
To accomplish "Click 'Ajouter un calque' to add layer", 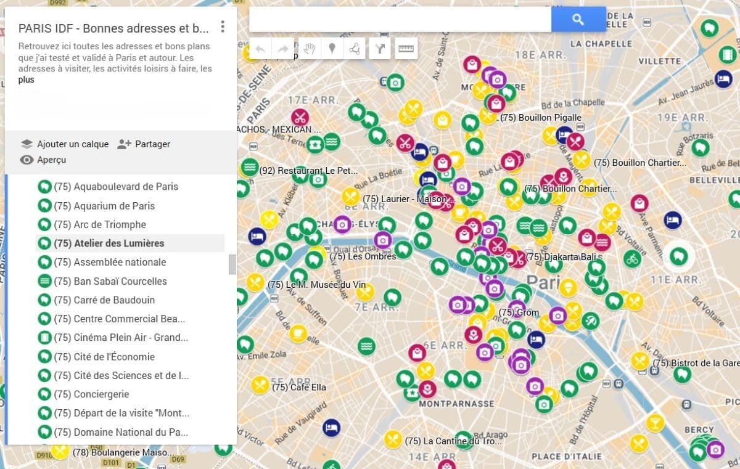I will point(72,144).
